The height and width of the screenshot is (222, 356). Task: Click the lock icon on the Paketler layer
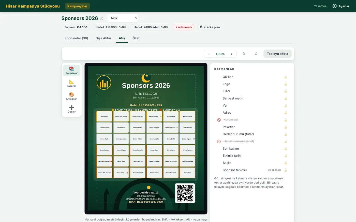tap(286, 127)
